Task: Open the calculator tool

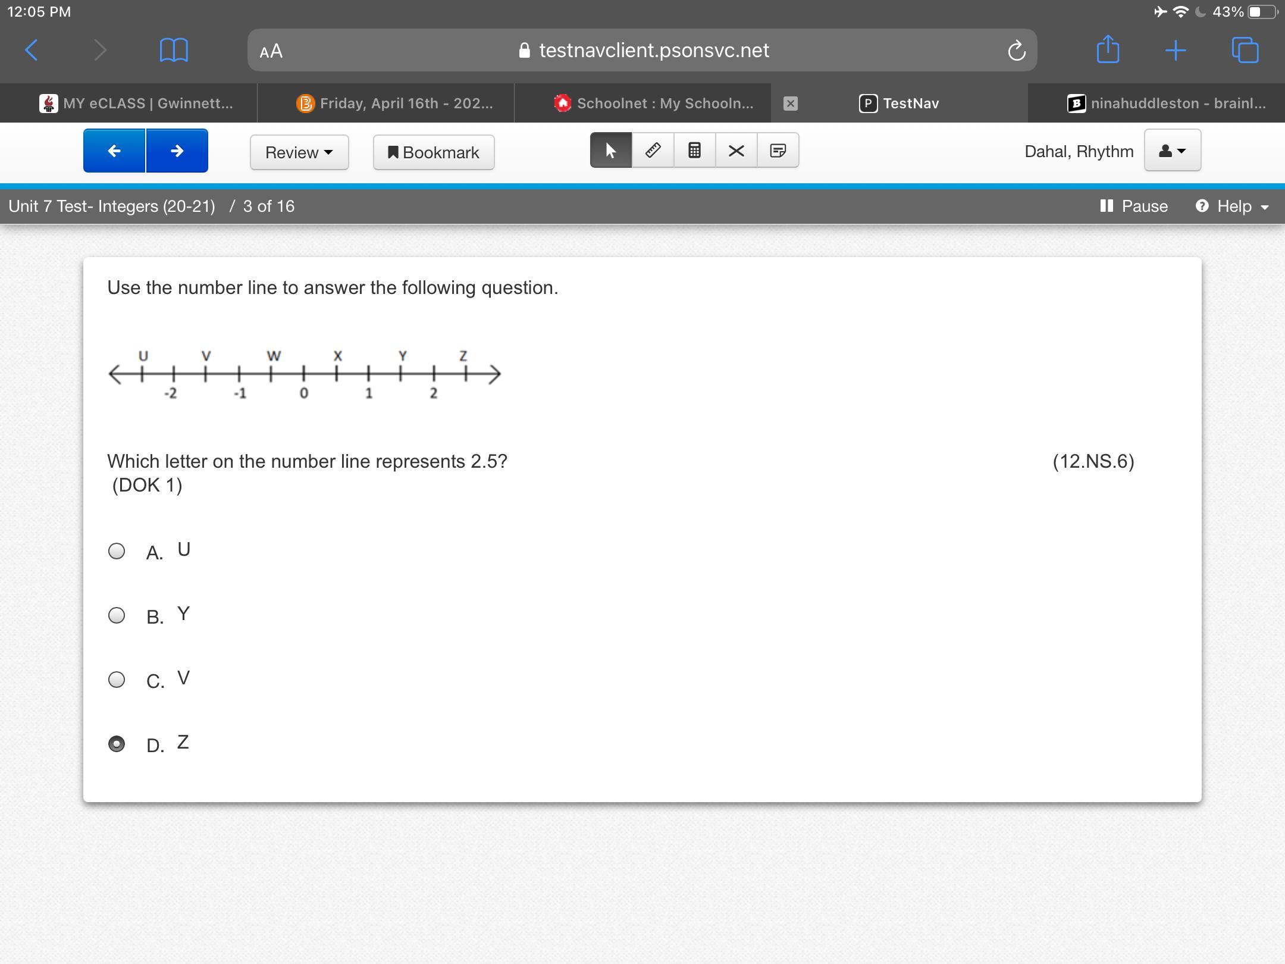Action: pyautogui.click(x=694, y=151)
